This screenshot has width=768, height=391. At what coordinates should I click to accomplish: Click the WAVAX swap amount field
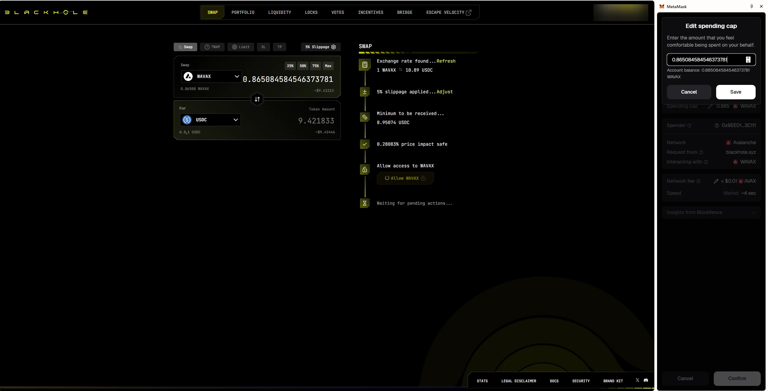coord(288,79)
